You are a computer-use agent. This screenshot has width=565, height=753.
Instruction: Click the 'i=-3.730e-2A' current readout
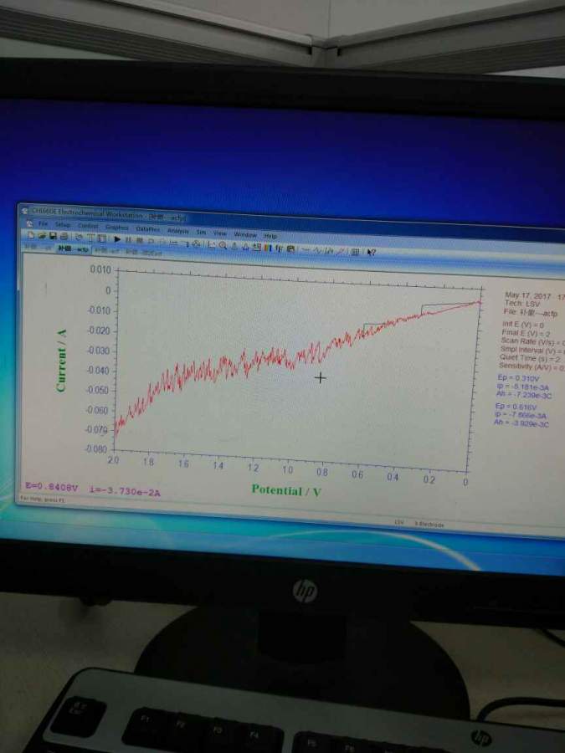click(125, 490)
